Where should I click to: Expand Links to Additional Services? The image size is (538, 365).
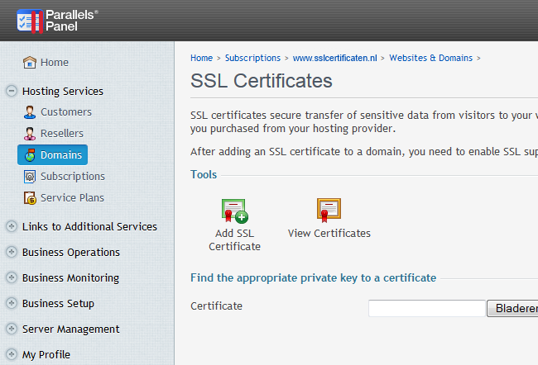click(12, 227)
